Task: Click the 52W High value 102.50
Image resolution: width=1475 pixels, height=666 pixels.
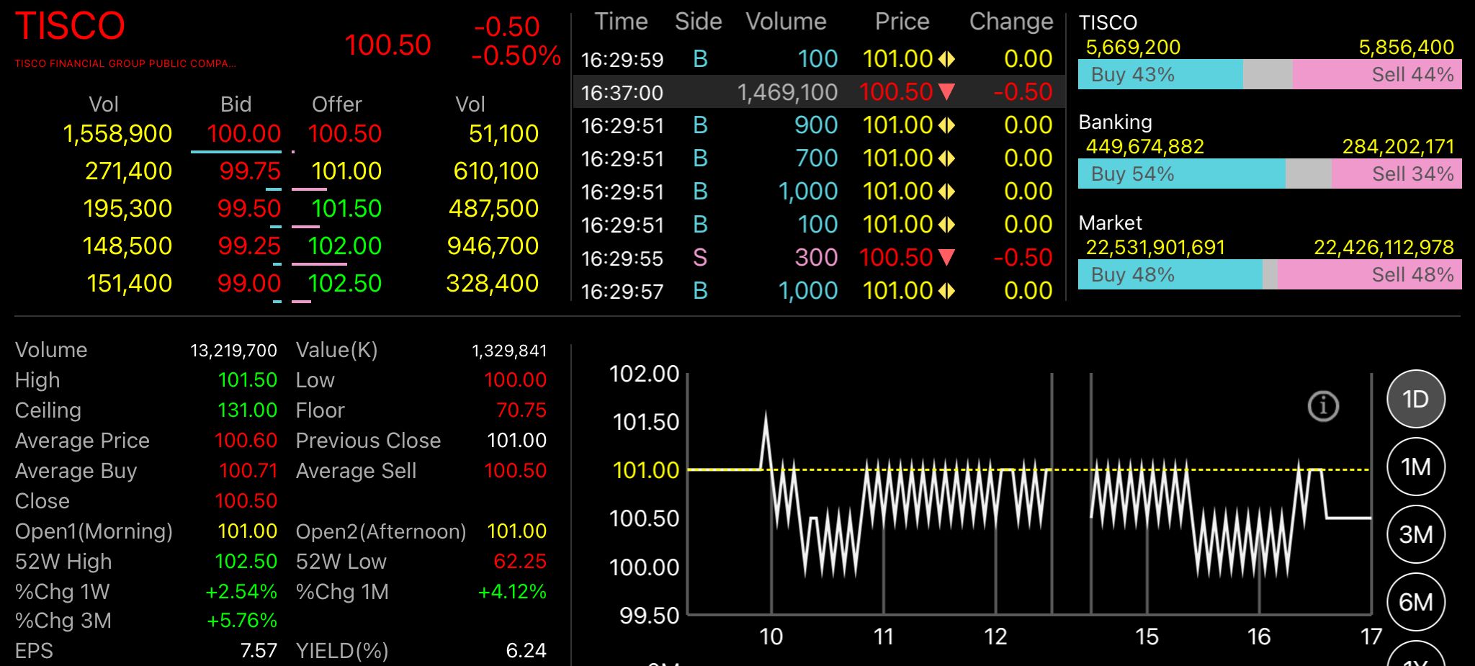Action: point(246,562)
